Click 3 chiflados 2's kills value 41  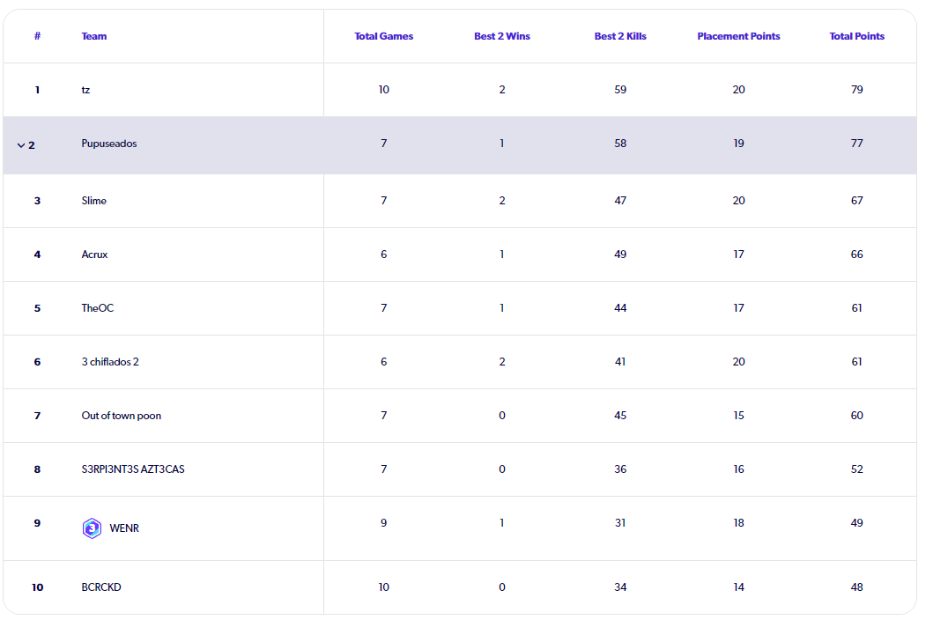coord(620,362)
